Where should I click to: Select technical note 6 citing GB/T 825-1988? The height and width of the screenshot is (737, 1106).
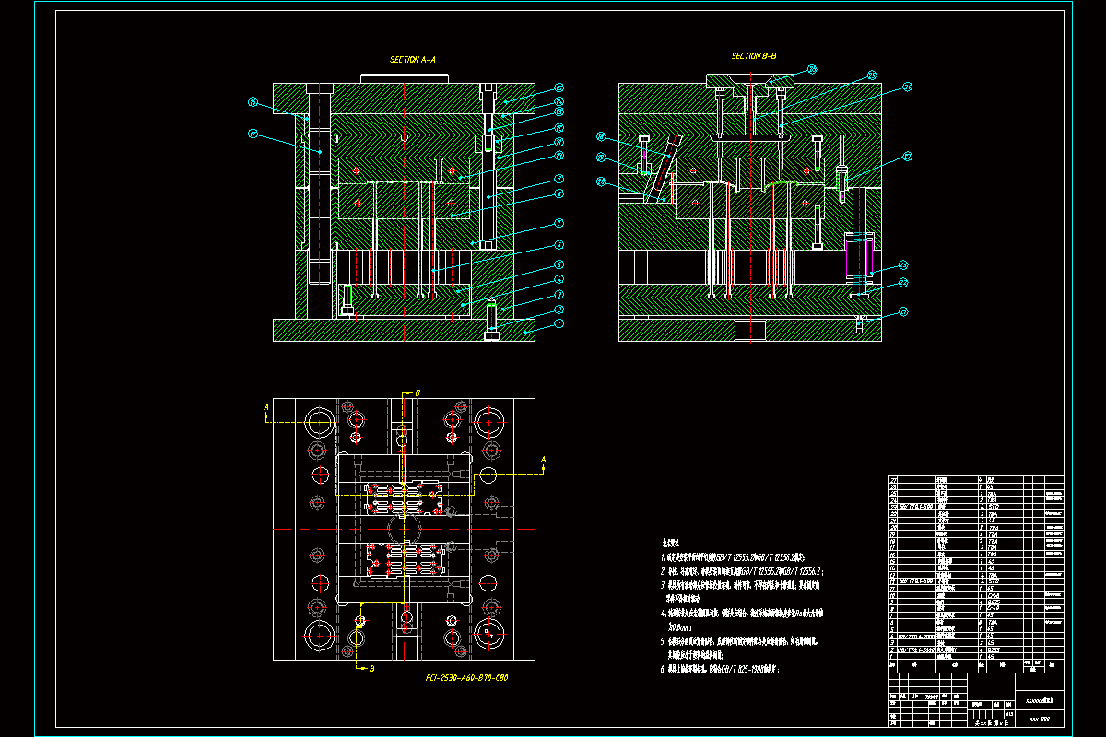721,671
